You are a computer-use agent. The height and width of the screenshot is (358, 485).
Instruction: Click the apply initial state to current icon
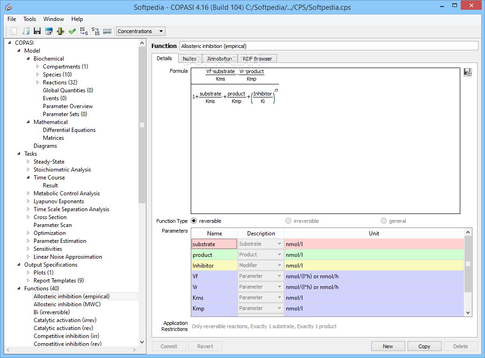(x=83, y=31)
